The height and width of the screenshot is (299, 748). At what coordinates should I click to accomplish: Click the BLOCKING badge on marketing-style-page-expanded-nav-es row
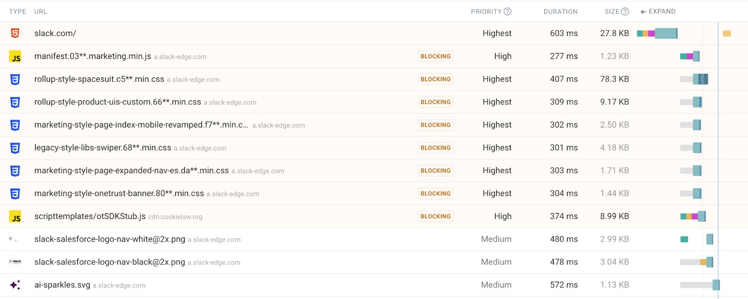pyautogui.click(x=436, y=171)
